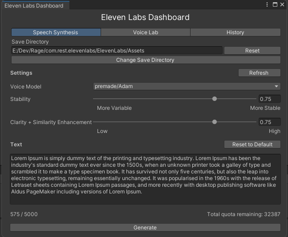This screenshot has width=288, height=237.
Task: Switch to the Speech Synthesis tab
Action: pos(56,32)
